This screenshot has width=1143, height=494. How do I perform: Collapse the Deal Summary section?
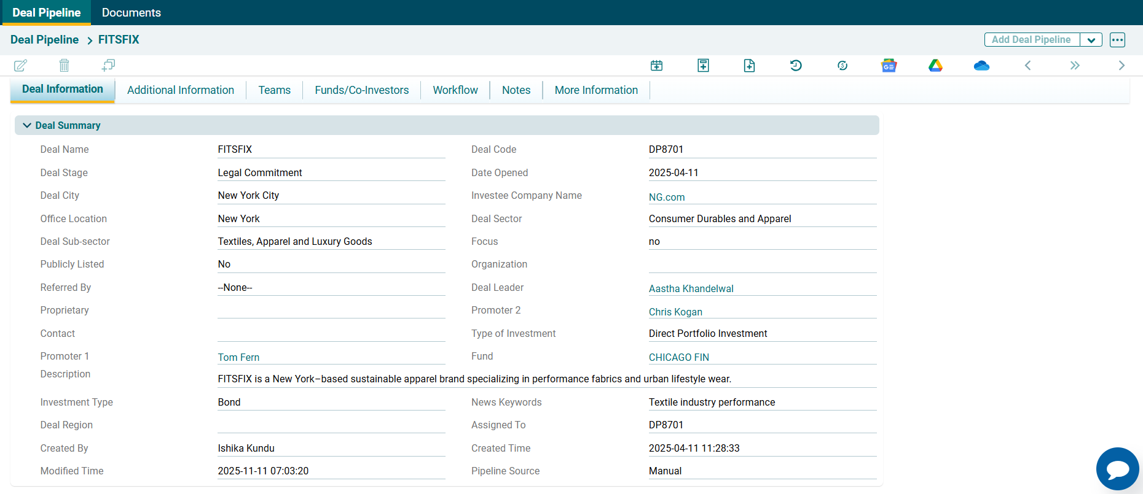[27, 125]
